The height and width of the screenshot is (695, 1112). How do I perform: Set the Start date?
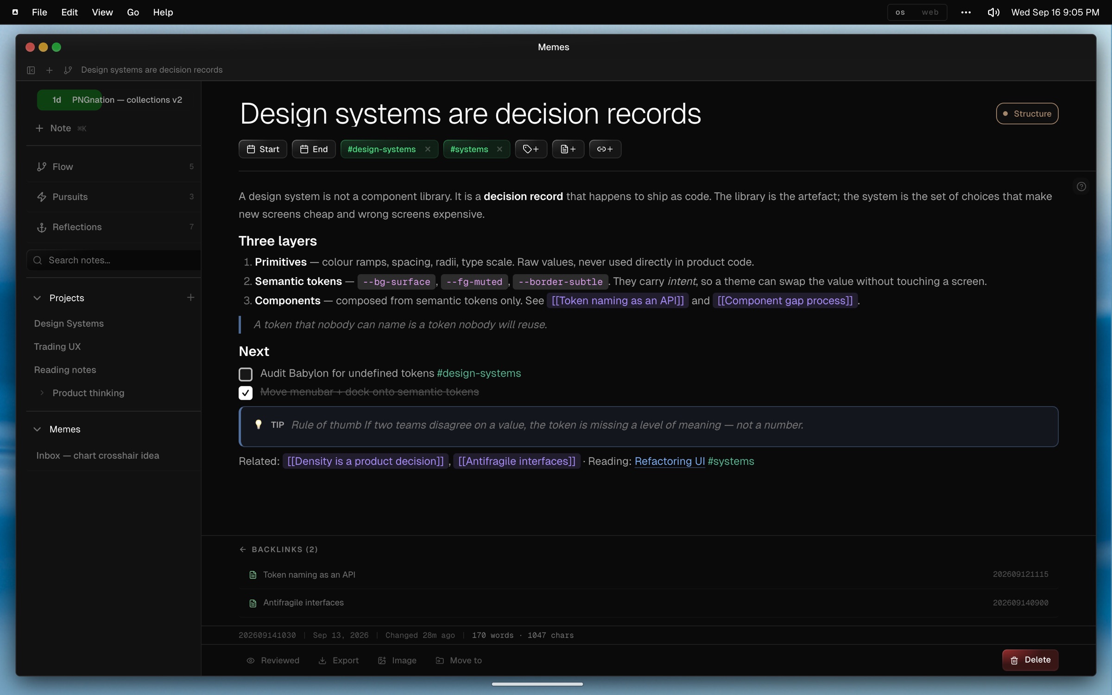coord(263,149)
